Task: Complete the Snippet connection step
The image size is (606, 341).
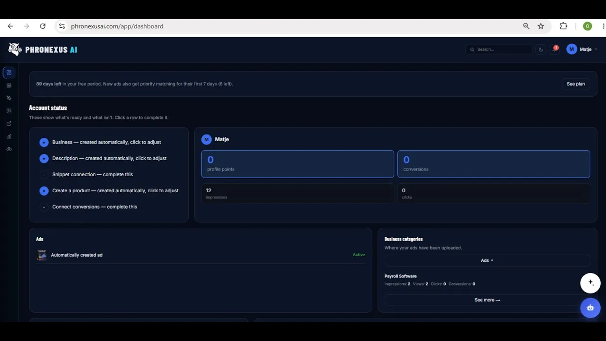Action: pos(109,174)
